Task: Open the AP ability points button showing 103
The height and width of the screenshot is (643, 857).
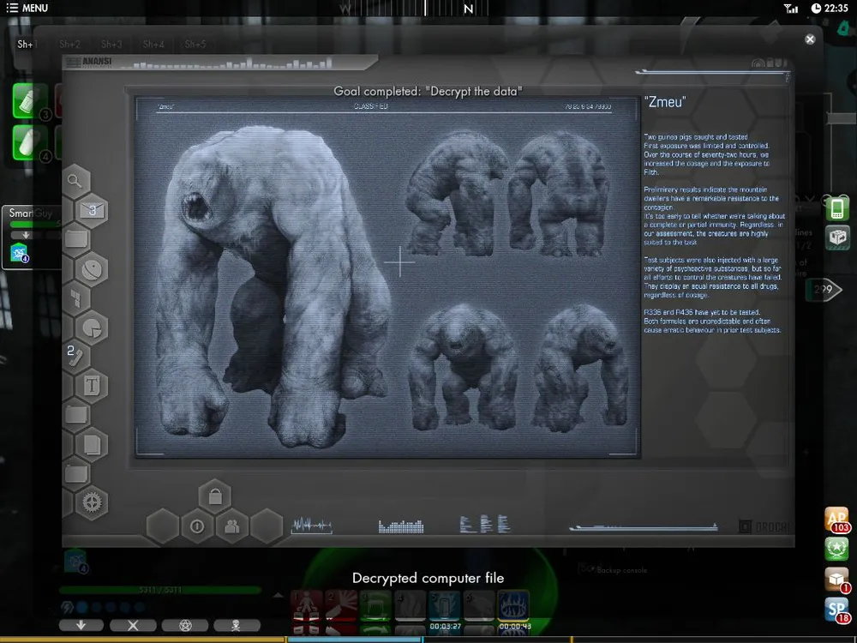Action: point(836,520)
